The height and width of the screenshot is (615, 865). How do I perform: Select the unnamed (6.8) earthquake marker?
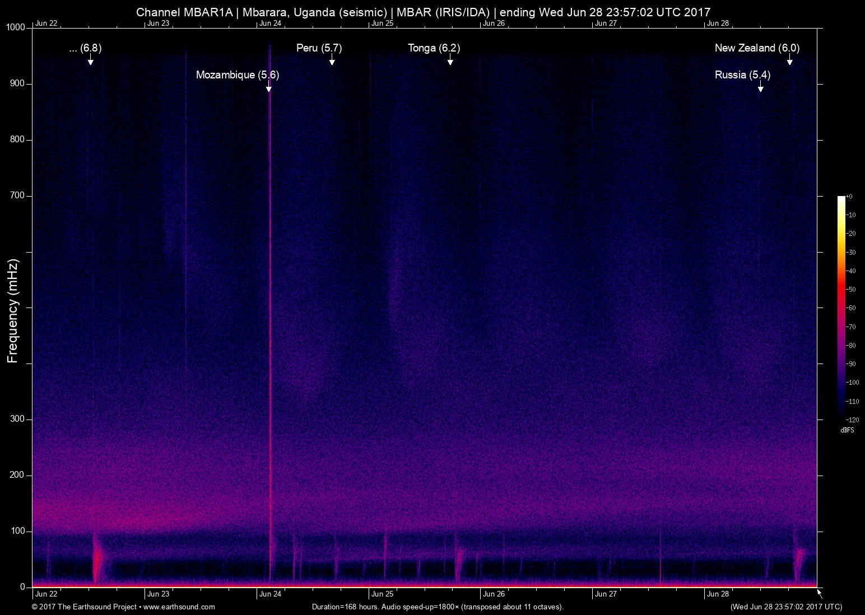coord(90,62)
